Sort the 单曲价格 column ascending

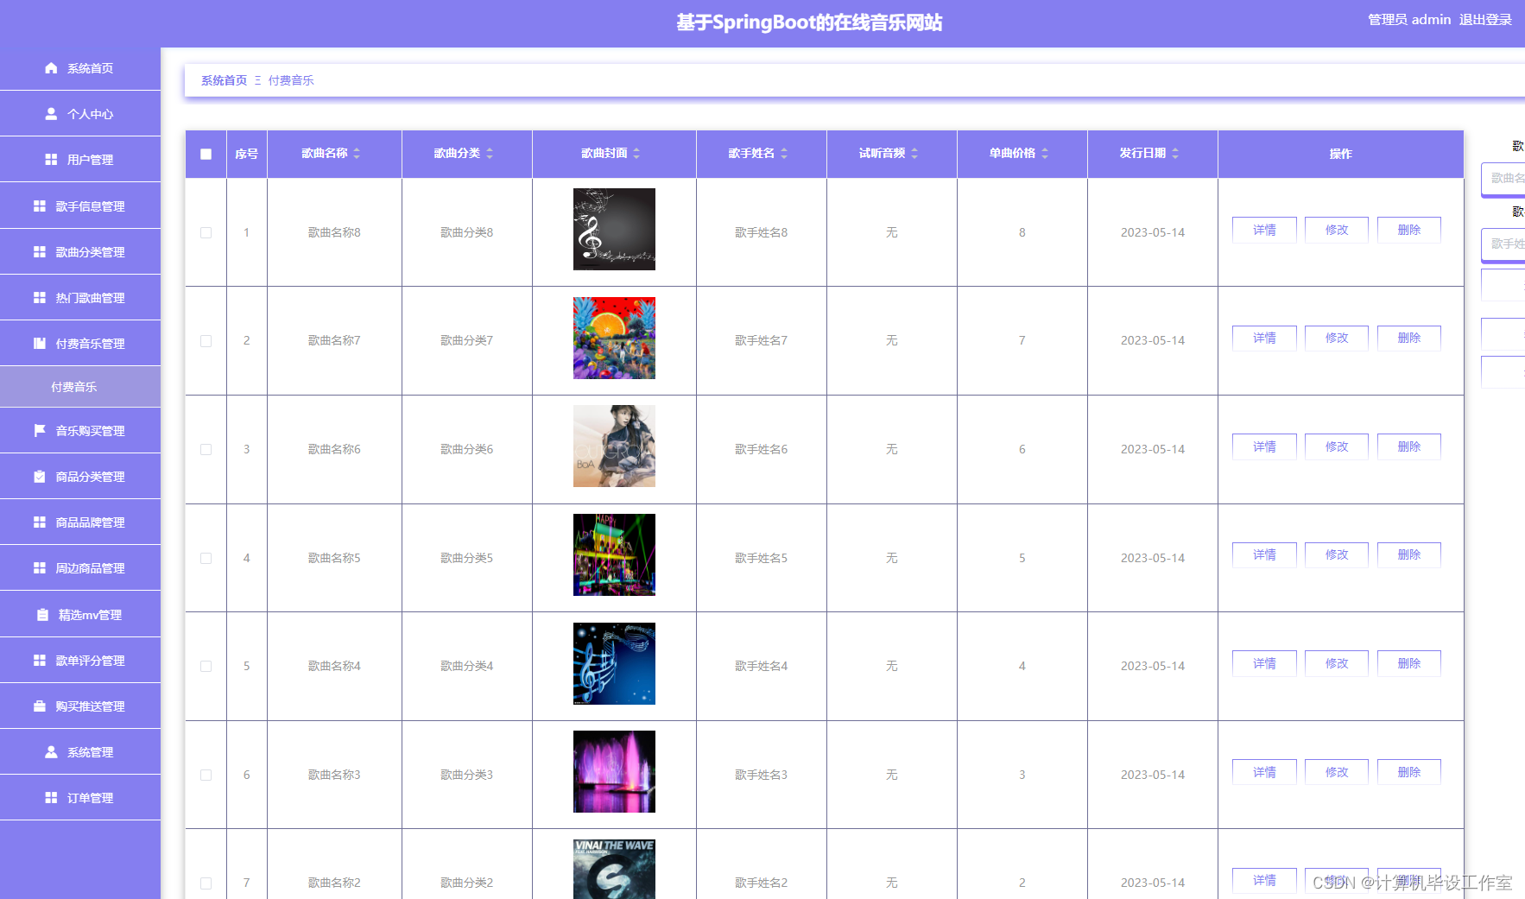pyautogui.click(x=1046, y=153)
